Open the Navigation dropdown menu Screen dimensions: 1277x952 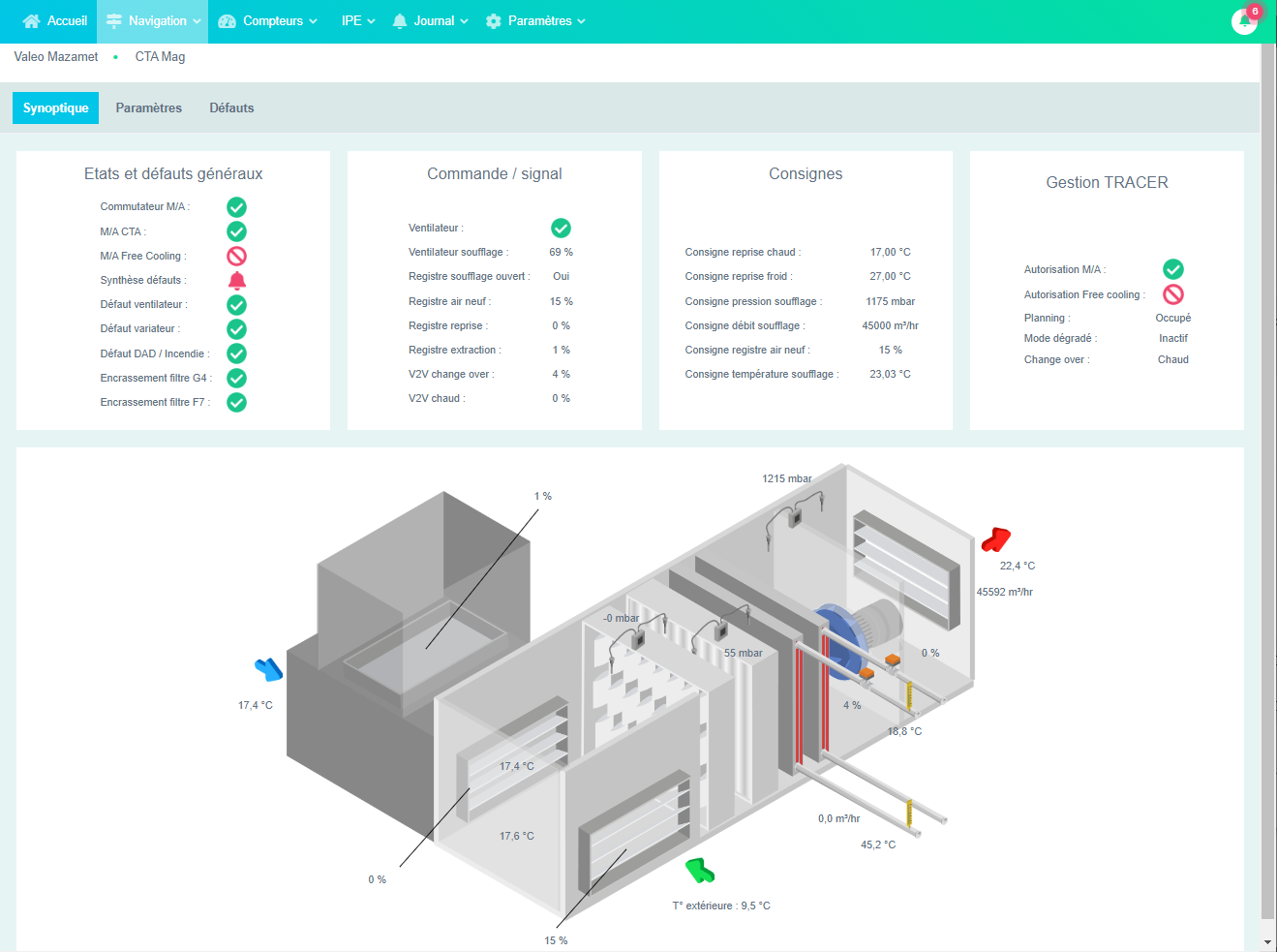[153, 21]
